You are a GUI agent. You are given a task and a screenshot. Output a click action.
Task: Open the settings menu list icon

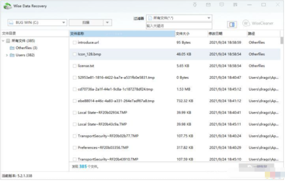pyautogui.click(x=235, y=5)
